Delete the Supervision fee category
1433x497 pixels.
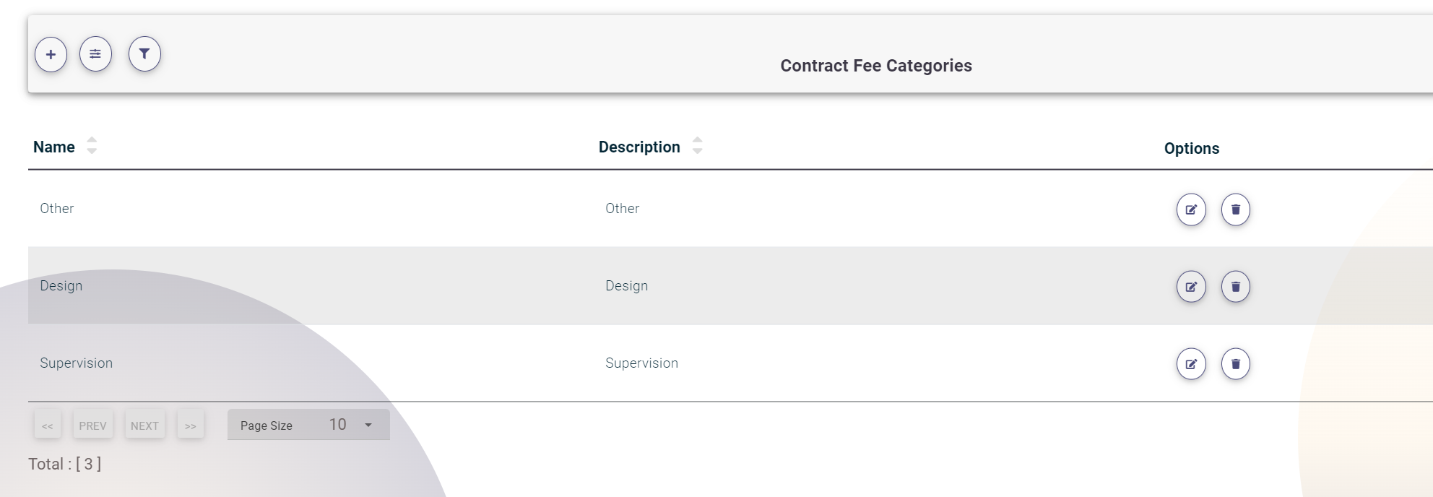click(x=1235, y=364)
